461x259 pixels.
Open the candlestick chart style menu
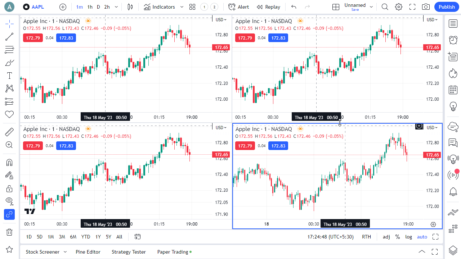[130, 7]
